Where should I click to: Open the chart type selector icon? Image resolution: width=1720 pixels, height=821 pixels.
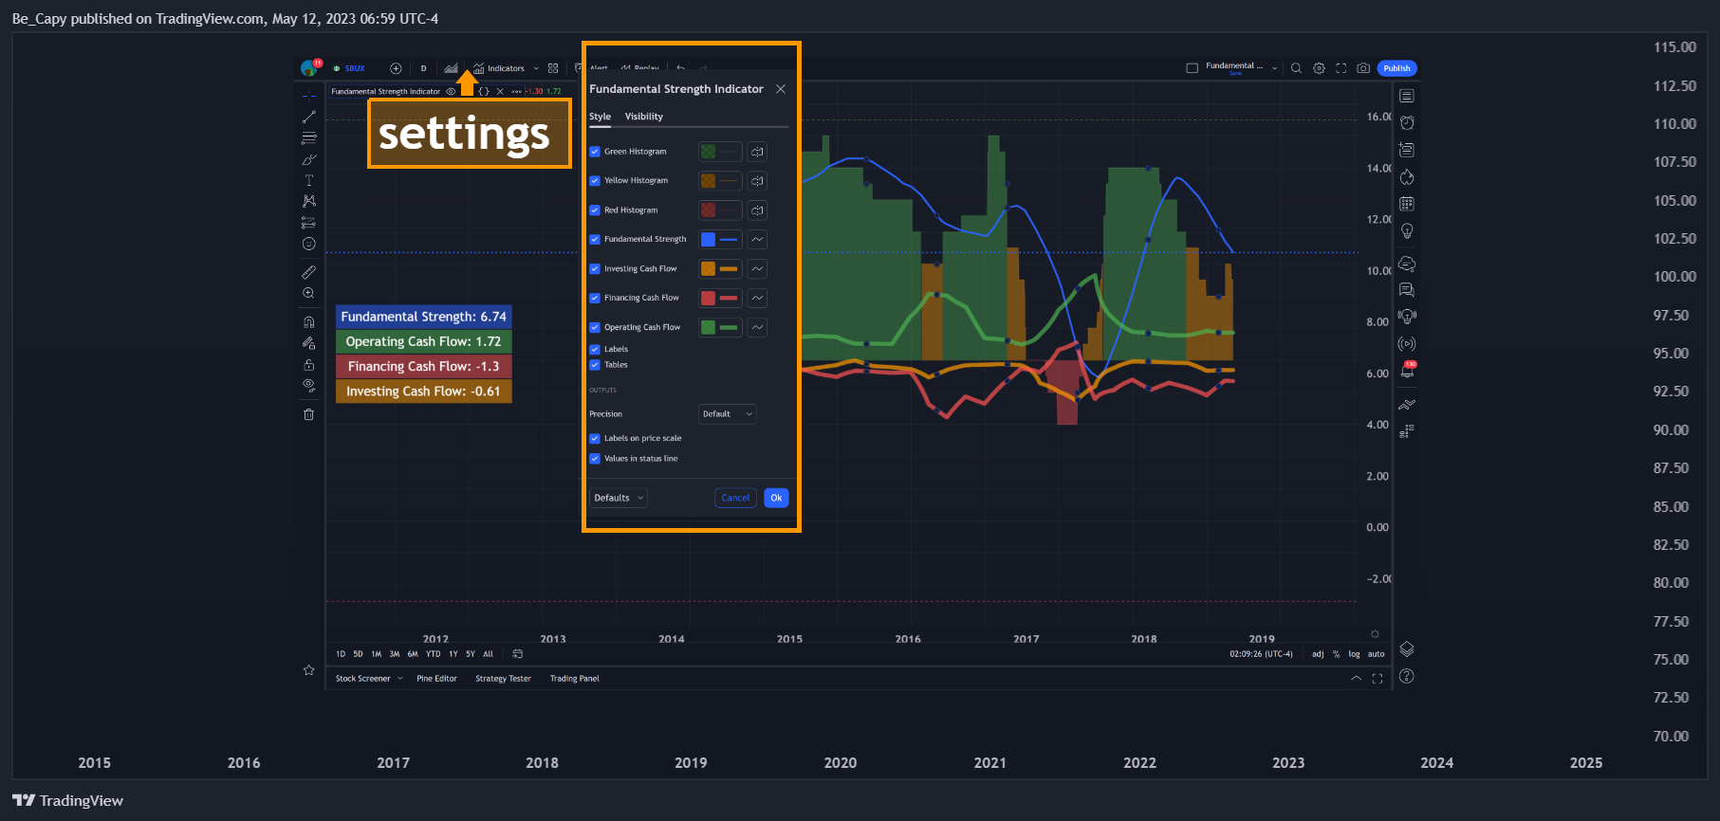click(x=452, y=68)
